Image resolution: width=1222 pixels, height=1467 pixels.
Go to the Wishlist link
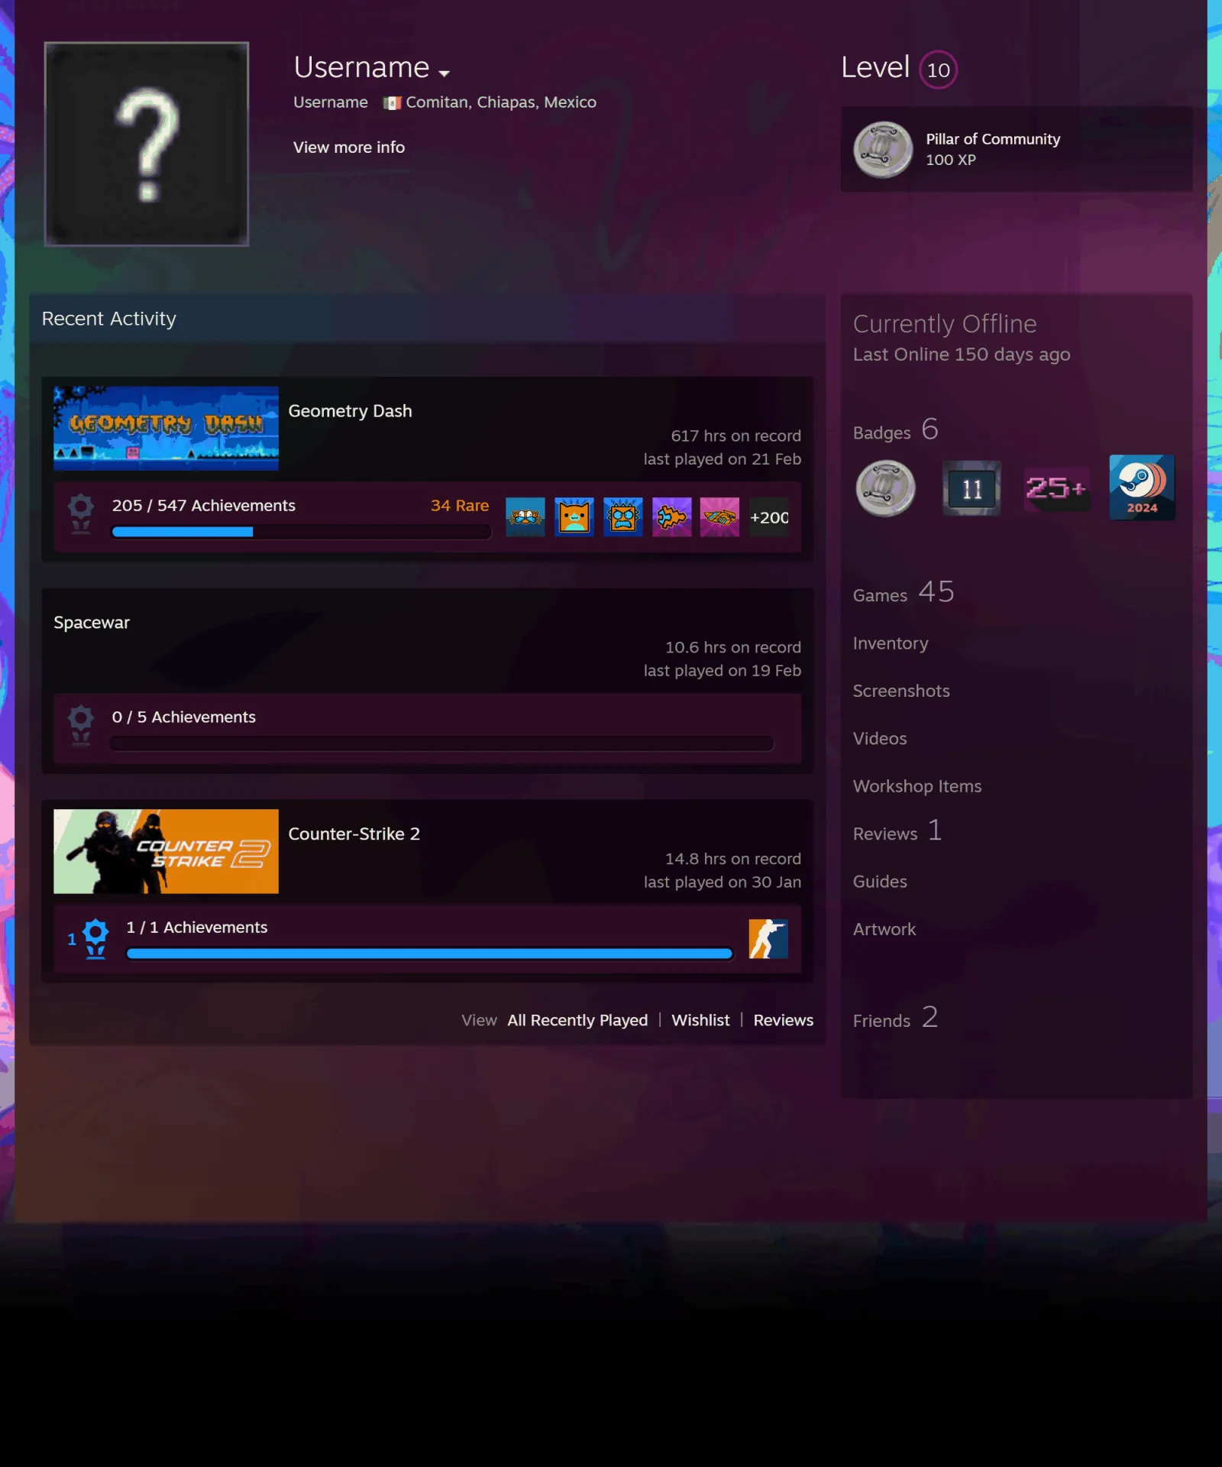700,1020
